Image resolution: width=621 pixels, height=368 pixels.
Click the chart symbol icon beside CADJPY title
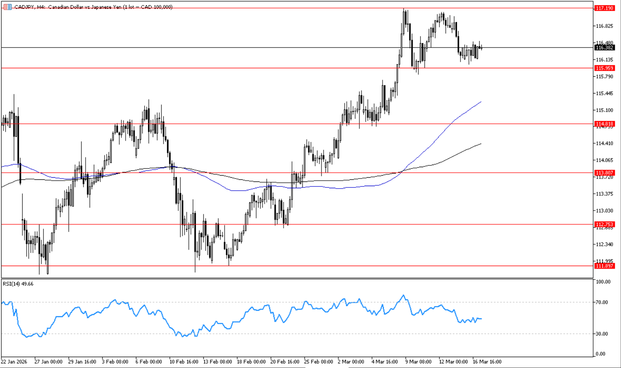[7, 7]
